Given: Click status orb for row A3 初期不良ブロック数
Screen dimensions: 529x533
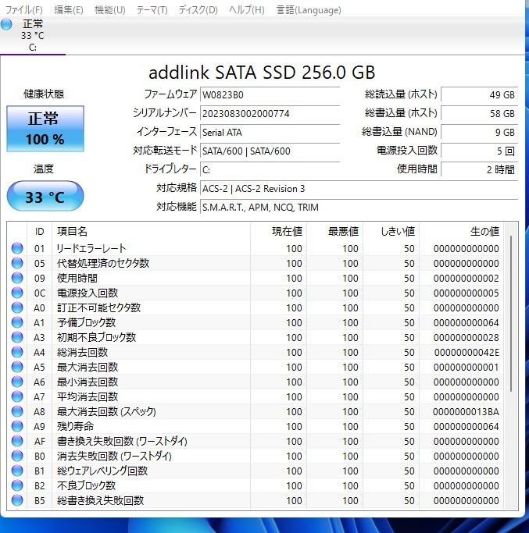Looking at the screenshot, I should (17, 337).
